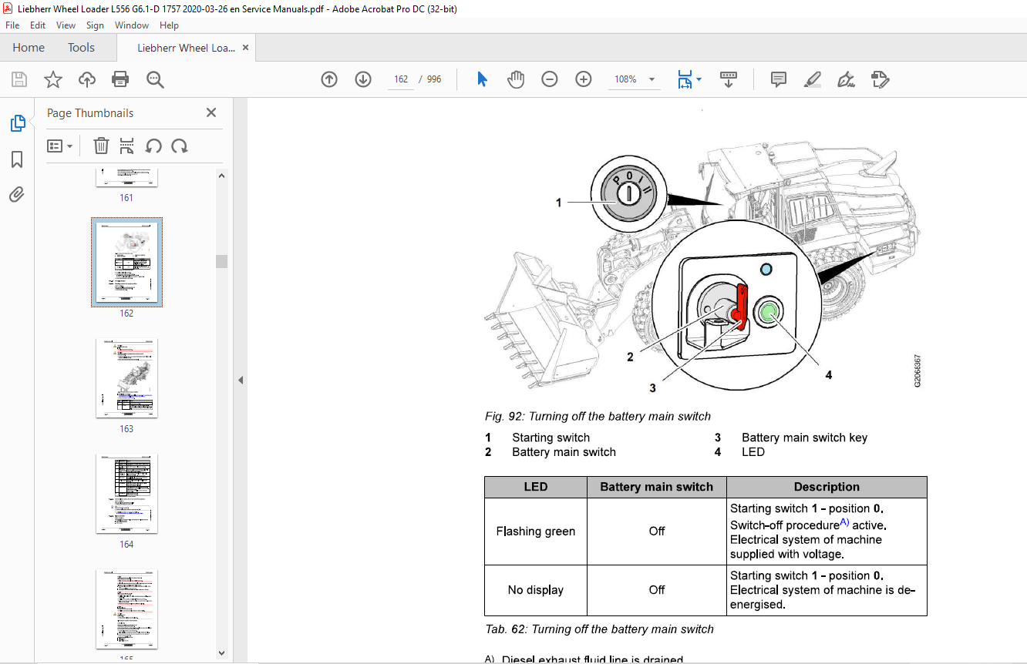Select page 163 thumbnail
This screenshot has height=664, width=1027.
click(x=126, y=378)
